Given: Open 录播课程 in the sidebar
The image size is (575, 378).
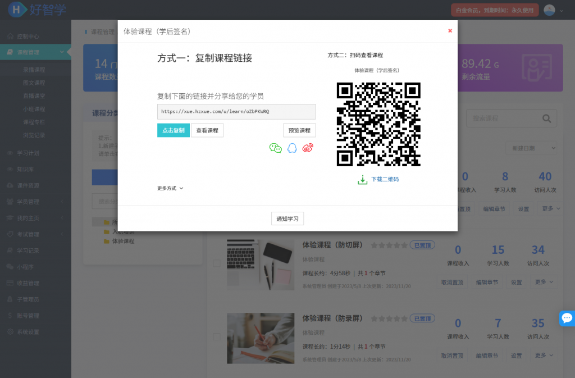Looking at the screenshot, I should point(34,70).
